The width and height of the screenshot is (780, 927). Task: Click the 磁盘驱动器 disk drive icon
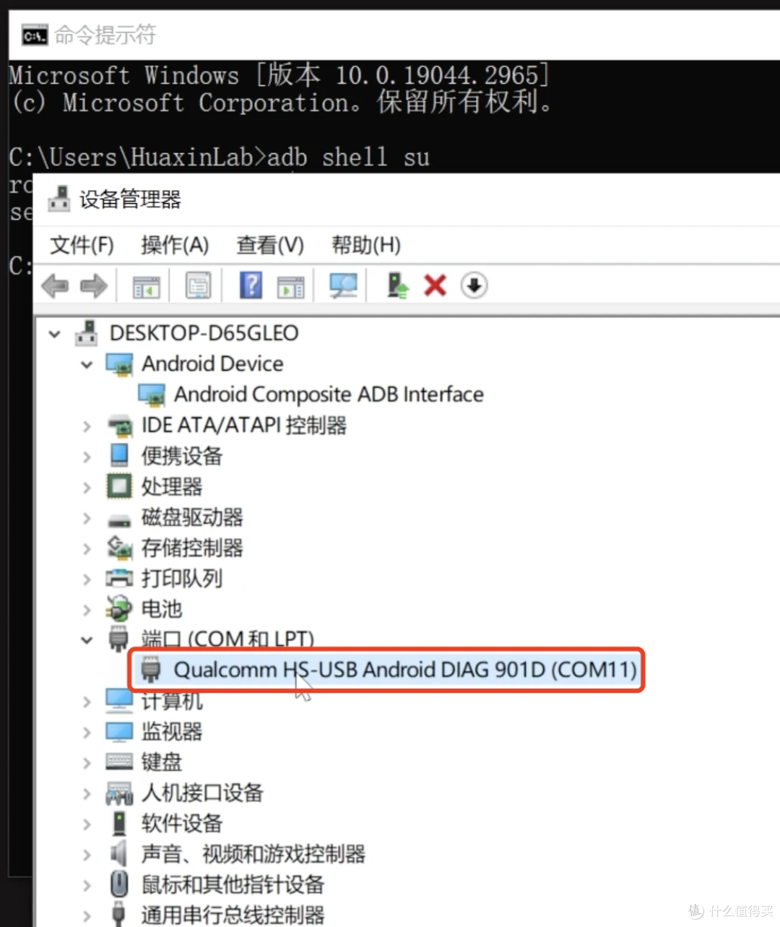[x=119, y=519]
